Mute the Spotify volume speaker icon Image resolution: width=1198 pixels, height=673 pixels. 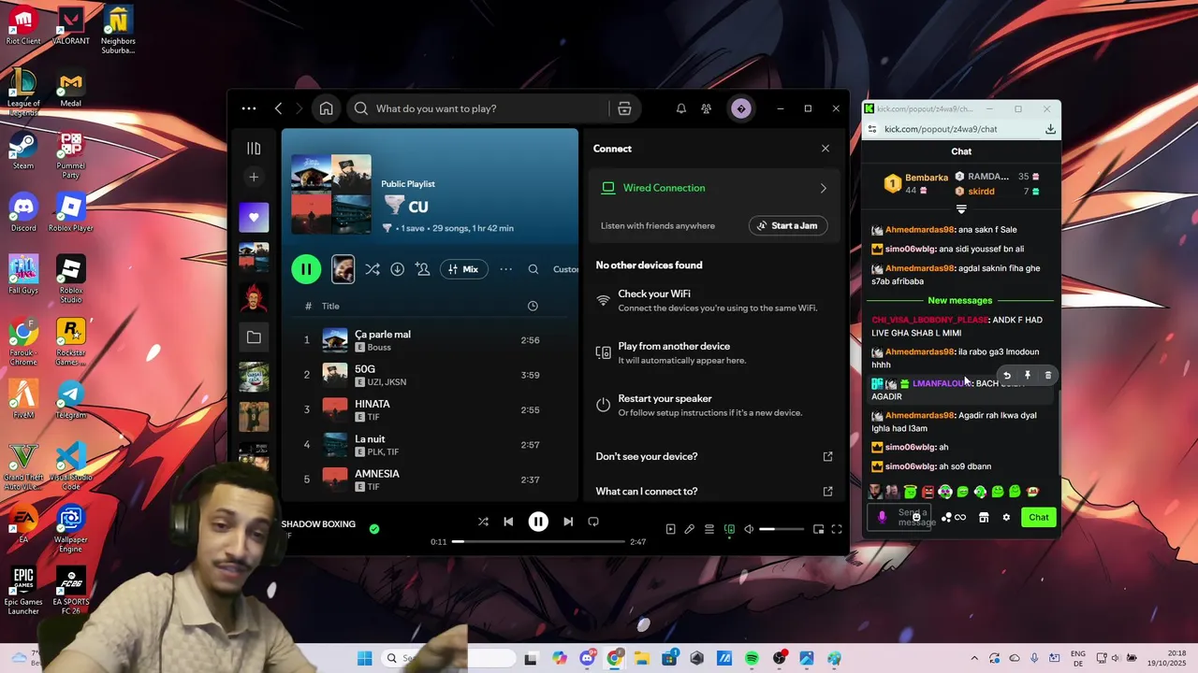point(749,529)
